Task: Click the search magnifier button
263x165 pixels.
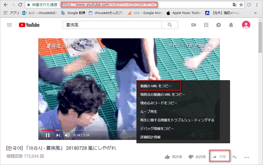Action: [170, 25]
